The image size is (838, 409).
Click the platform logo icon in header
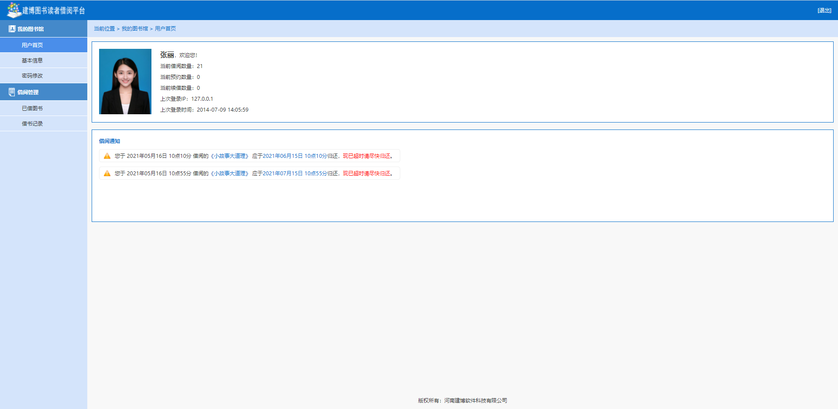(x=14, y=10)
